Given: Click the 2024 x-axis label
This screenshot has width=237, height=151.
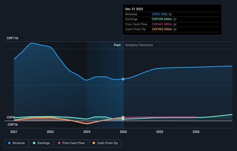Looking at the screenshot, I should 123,132.
